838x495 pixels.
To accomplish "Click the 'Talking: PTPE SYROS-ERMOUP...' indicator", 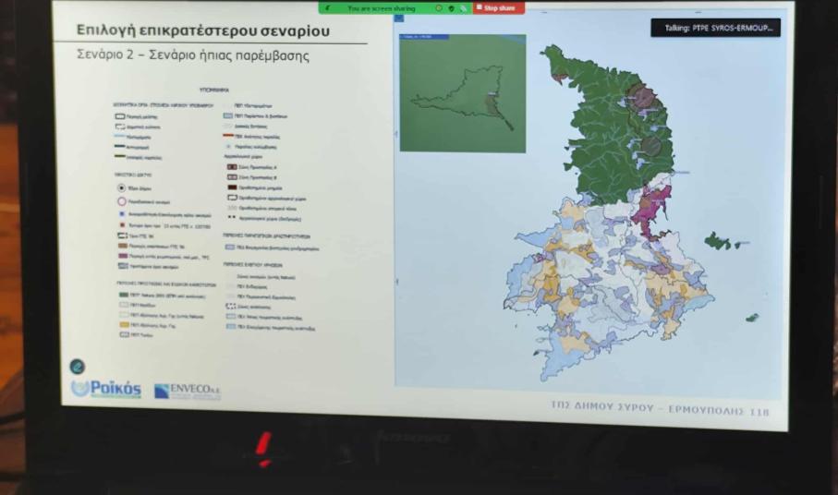I will [x=715, y=29].
